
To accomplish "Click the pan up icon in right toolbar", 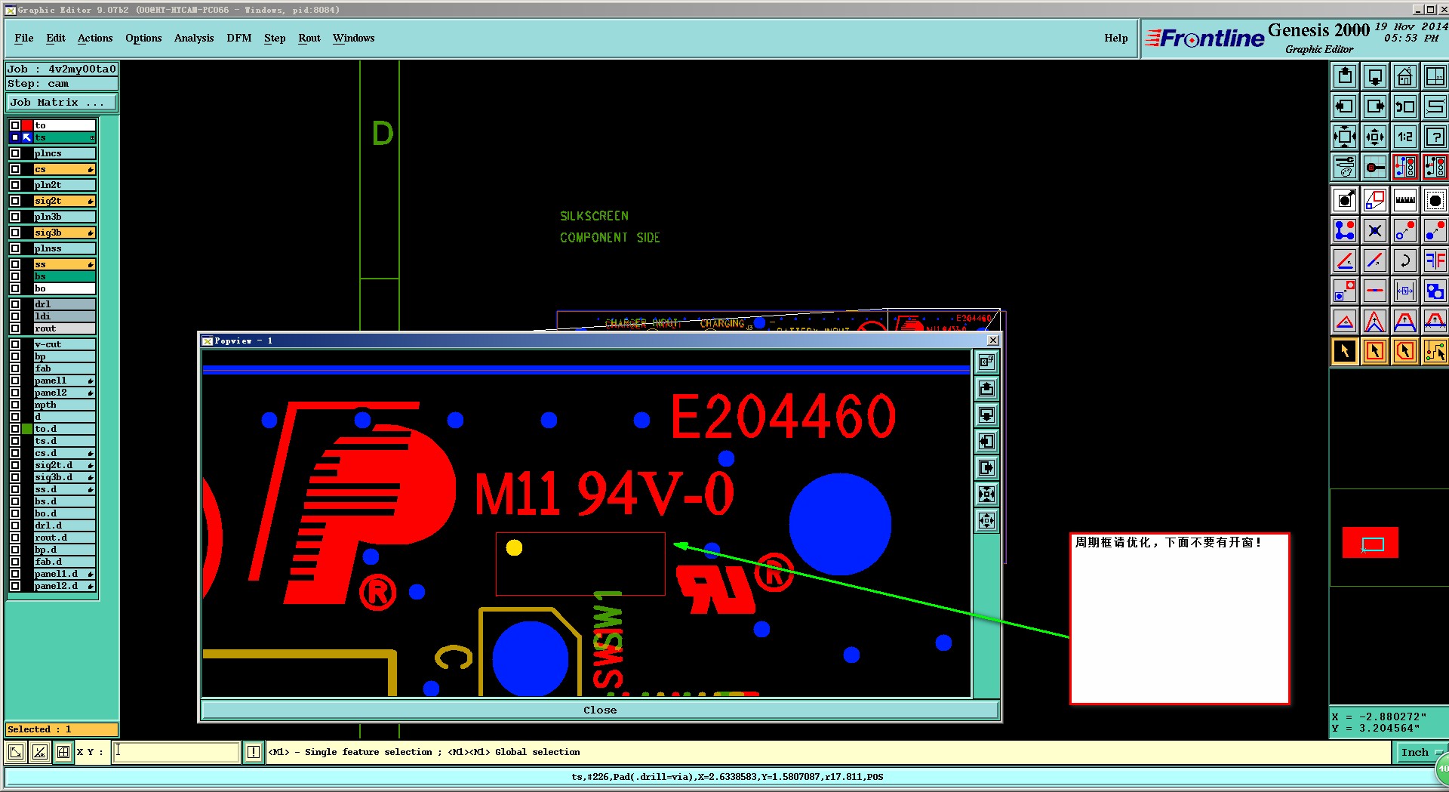I will pos(1345,76).
